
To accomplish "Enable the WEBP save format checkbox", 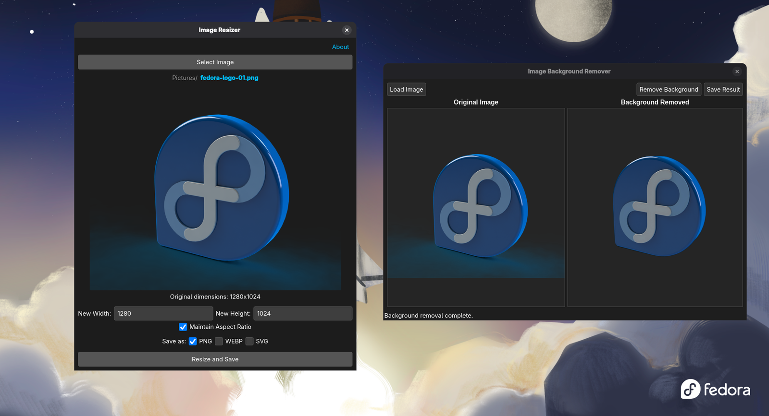I will pyautogui.click(x=219, y=341).
